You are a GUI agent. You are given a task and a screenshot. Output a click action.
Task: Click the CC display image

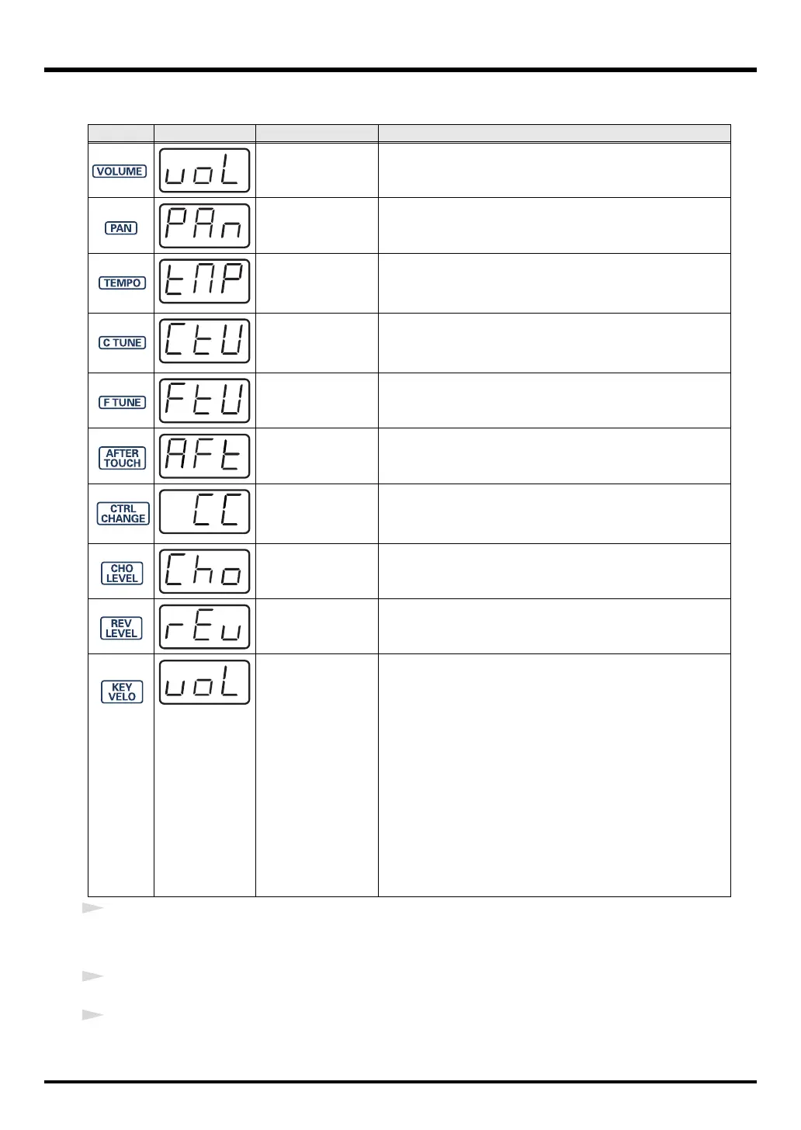[x=205, y=511]
